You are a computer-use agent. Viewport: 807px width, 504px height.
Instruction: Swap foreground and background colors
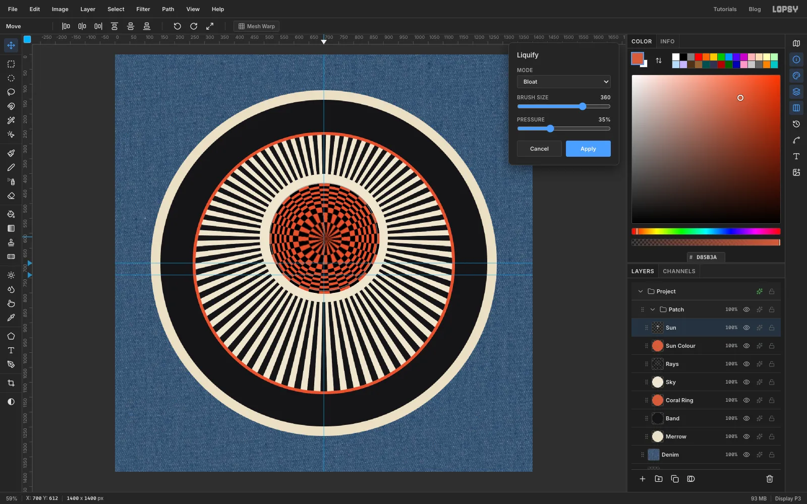point(659,60)
